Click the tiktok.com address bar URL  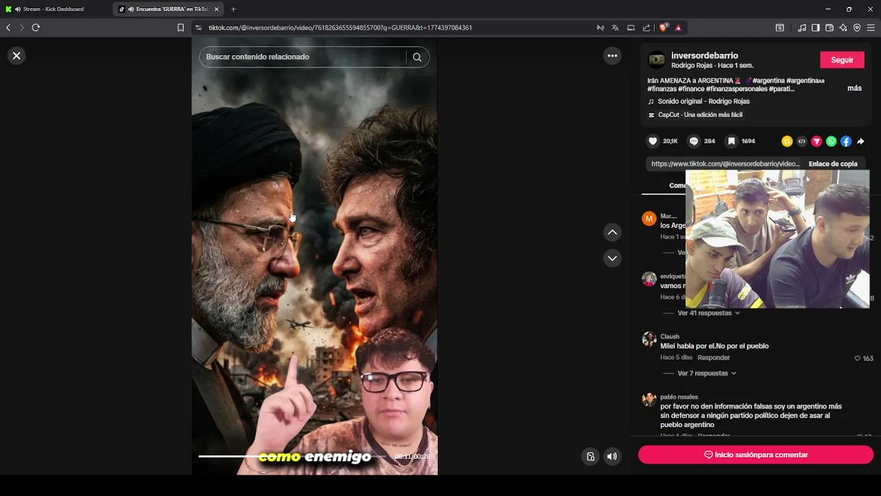(341, 28)
